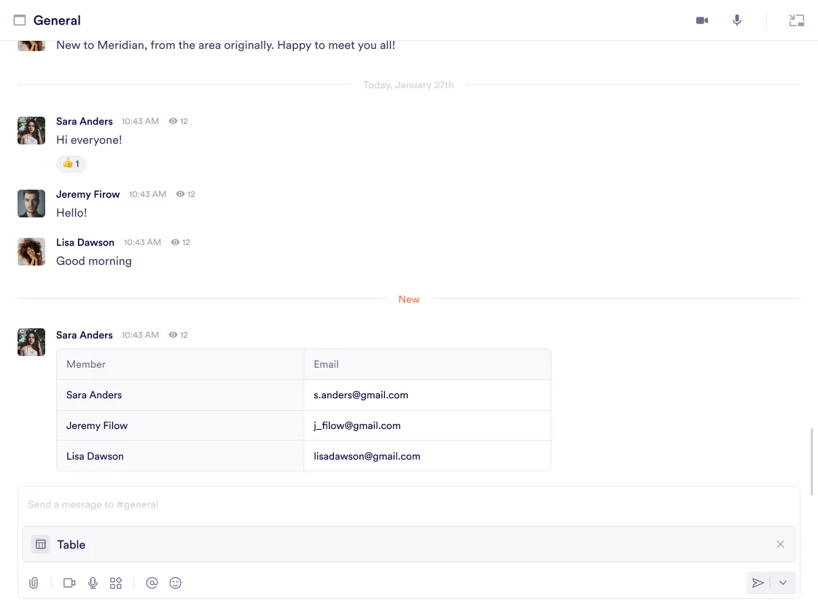The image size is (818, 615).
Task: Open Sara Anders profile name on Hi everyone
Action: (85, 121)
